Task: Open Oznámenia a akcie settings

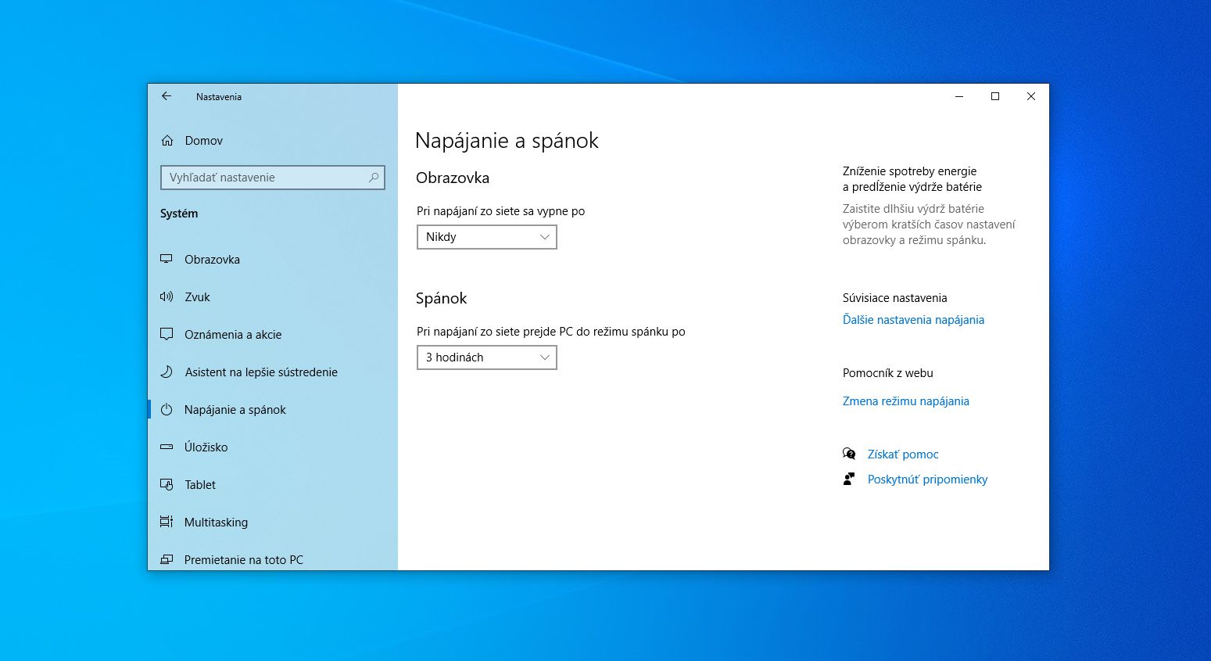Action: coord(273,335)
